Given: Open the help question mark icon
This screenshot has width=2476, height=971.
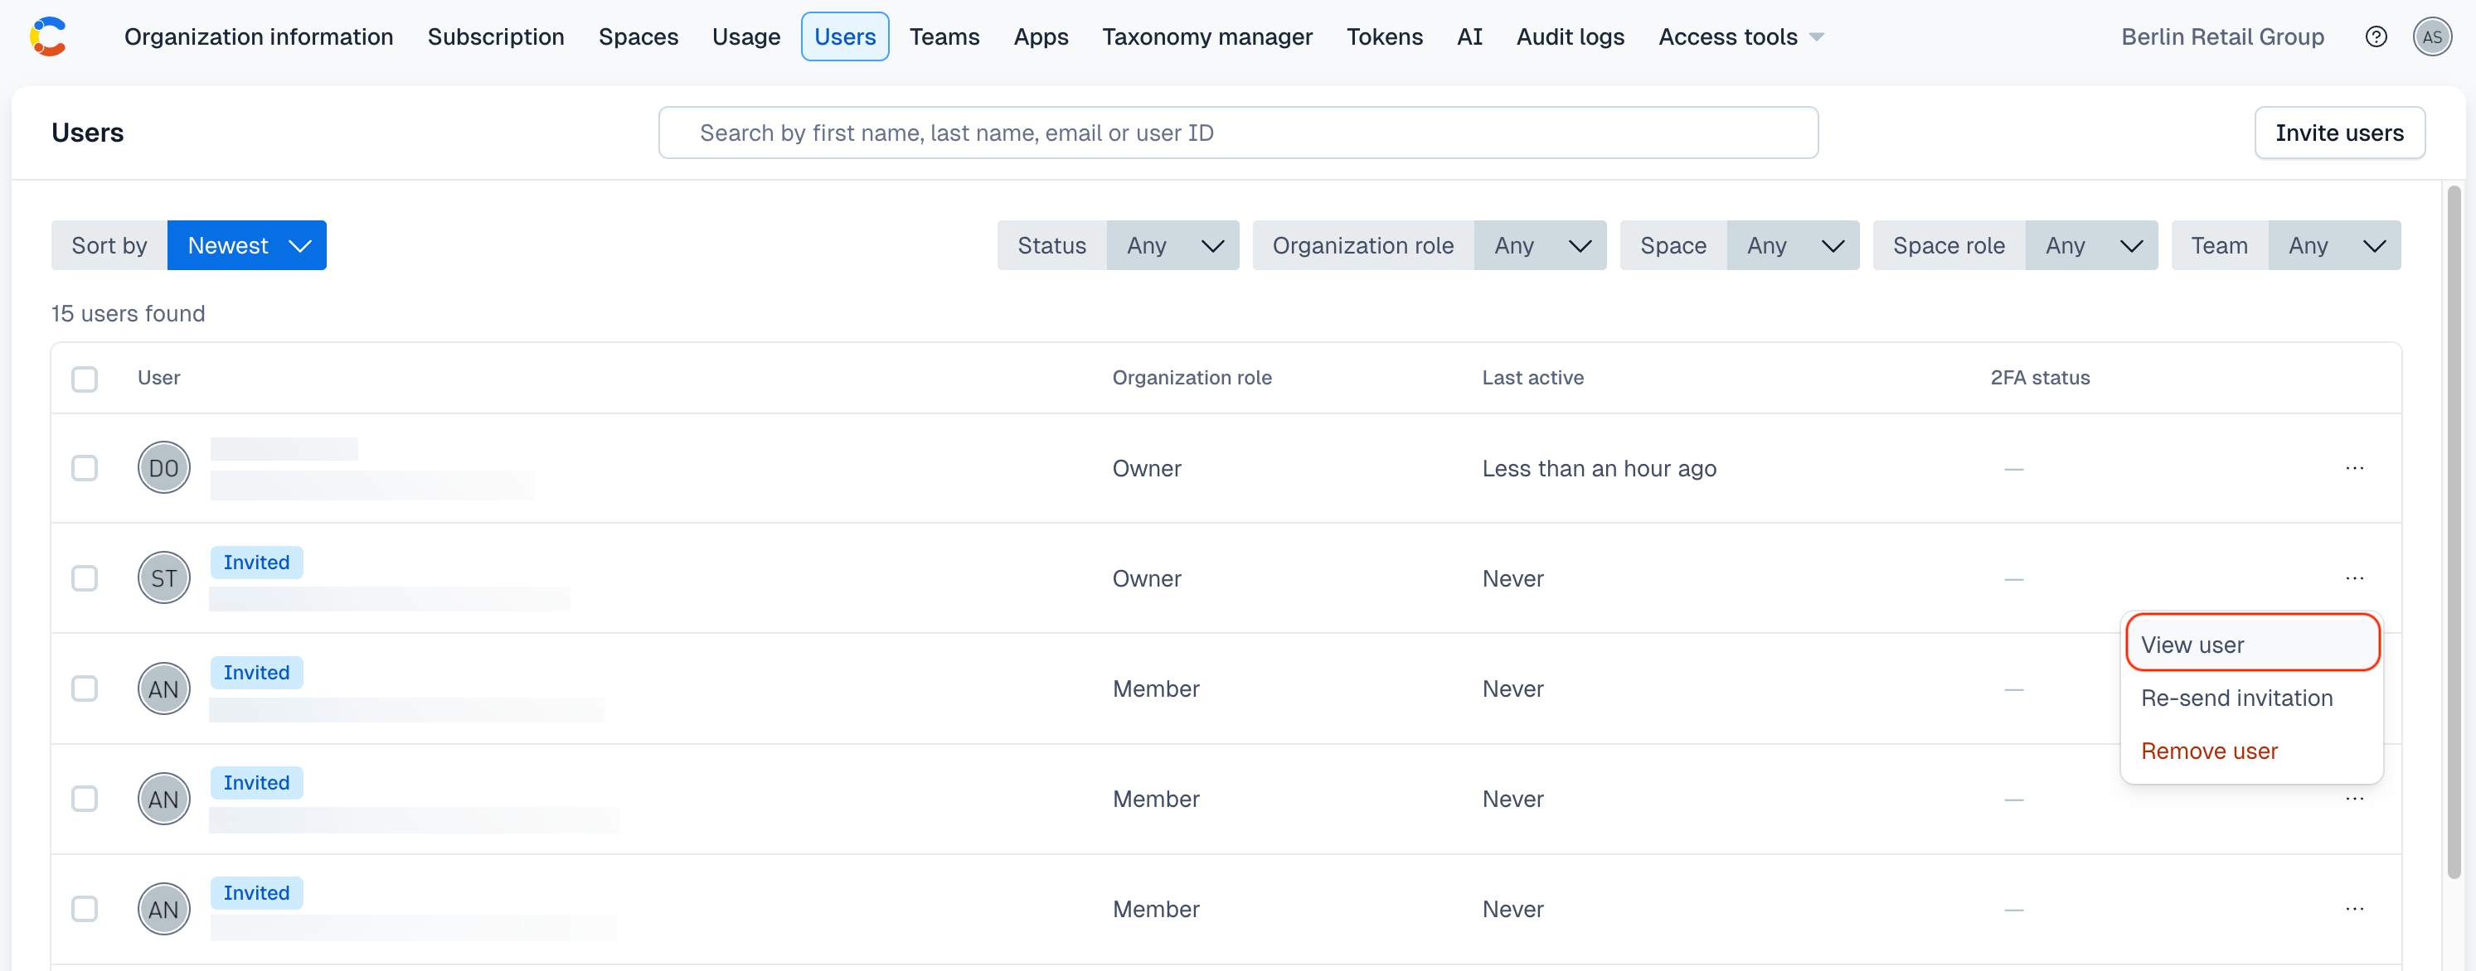Looking at the screenshot, I should coord(2375,36).
